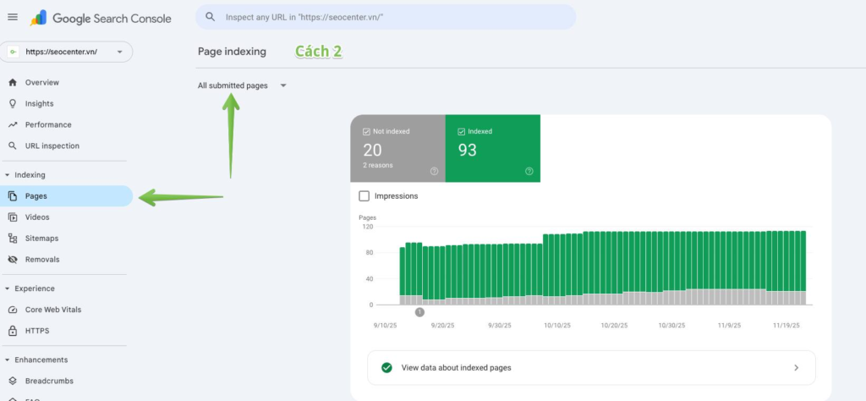Screen dimensions: 866x401
Task: Collapse the Indexing section
Action: coord(8,175)
